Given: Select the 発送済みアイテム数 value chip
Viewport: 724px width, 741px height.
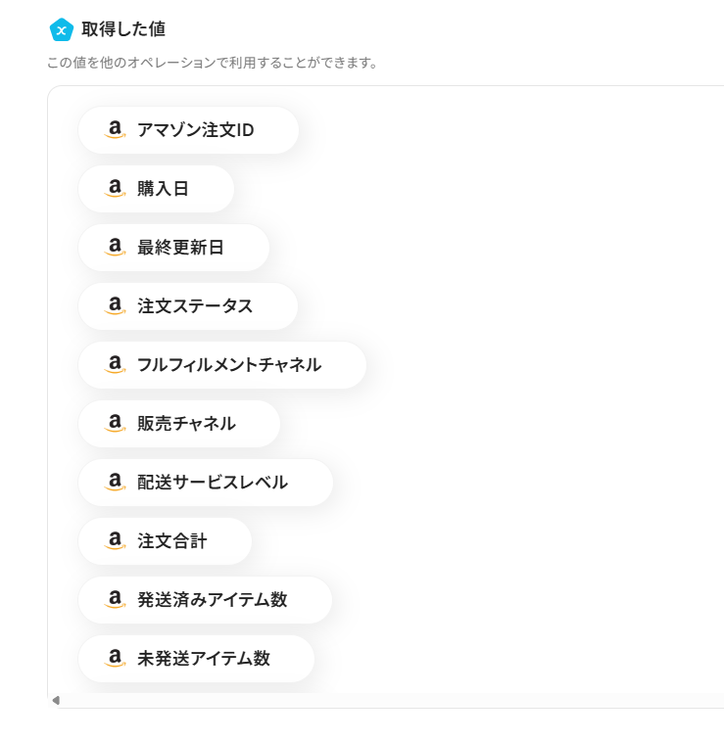Looking at the screenshot, I should pos(205,600).
